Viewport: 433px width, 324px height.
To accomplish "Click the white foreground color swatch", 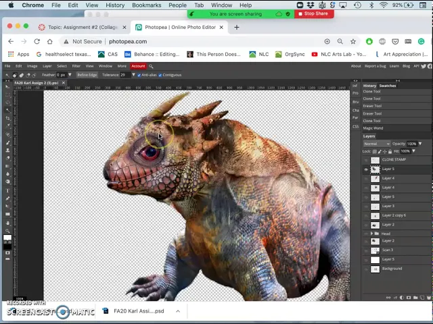I will [x=7, y=238].
